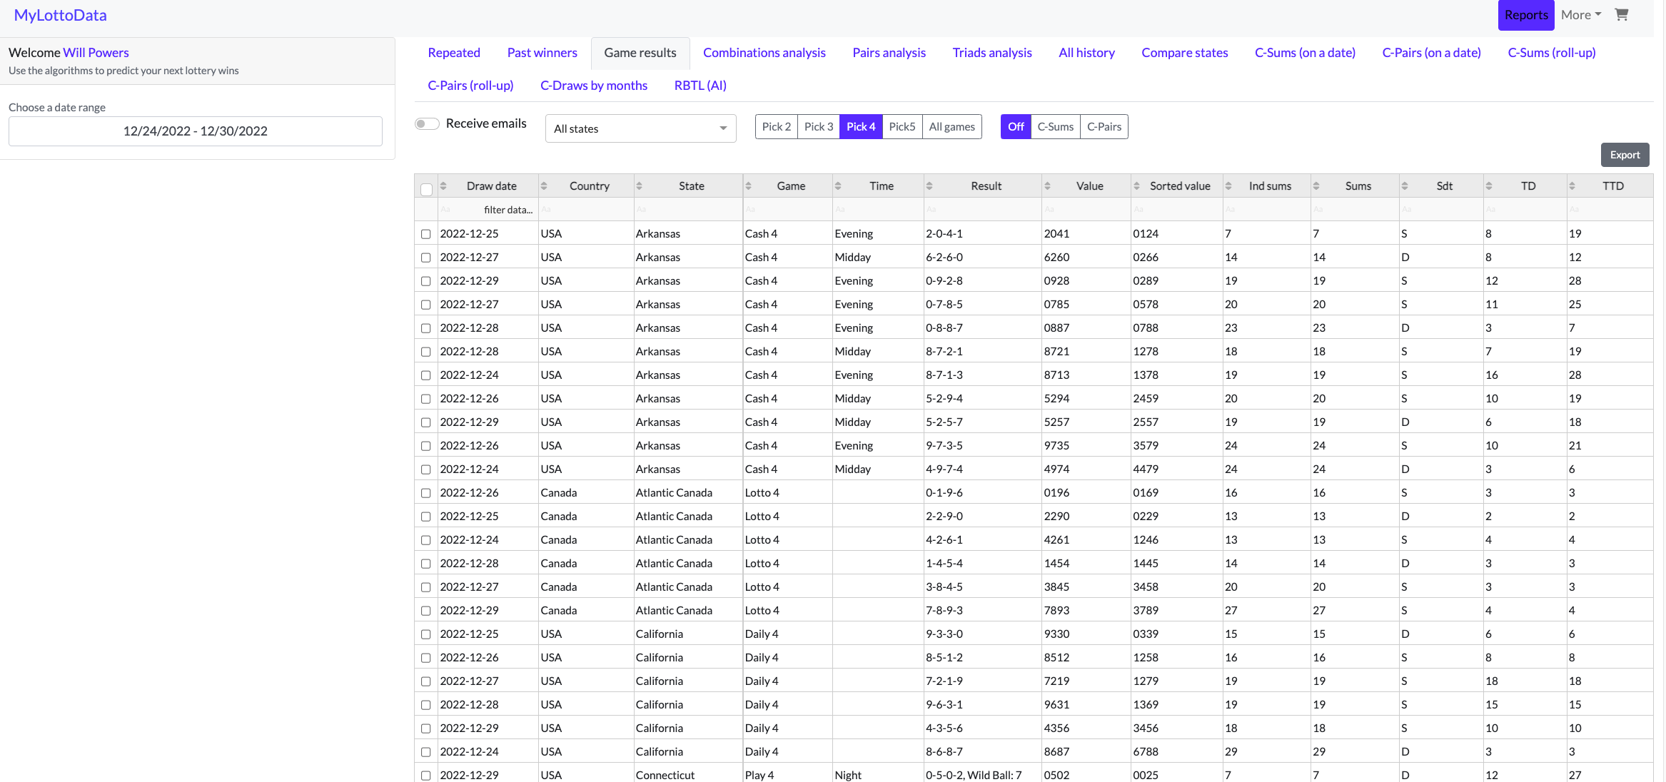The width and height of the screenshot is (1666, 782).
Task: Click the Draw date filter data field
Action: (x=488, y=210)
